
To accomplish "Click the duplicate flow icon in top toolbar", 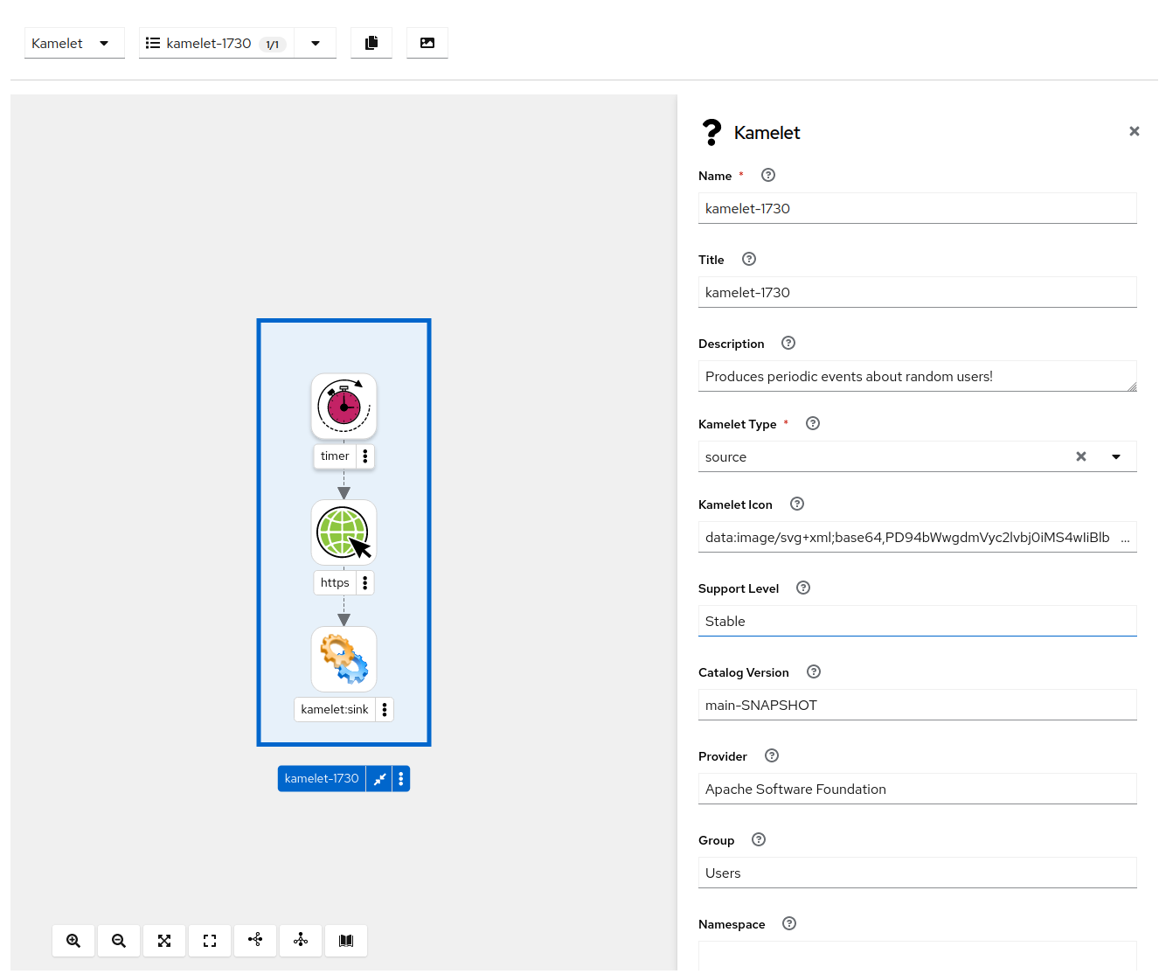I will click(371, 42).
